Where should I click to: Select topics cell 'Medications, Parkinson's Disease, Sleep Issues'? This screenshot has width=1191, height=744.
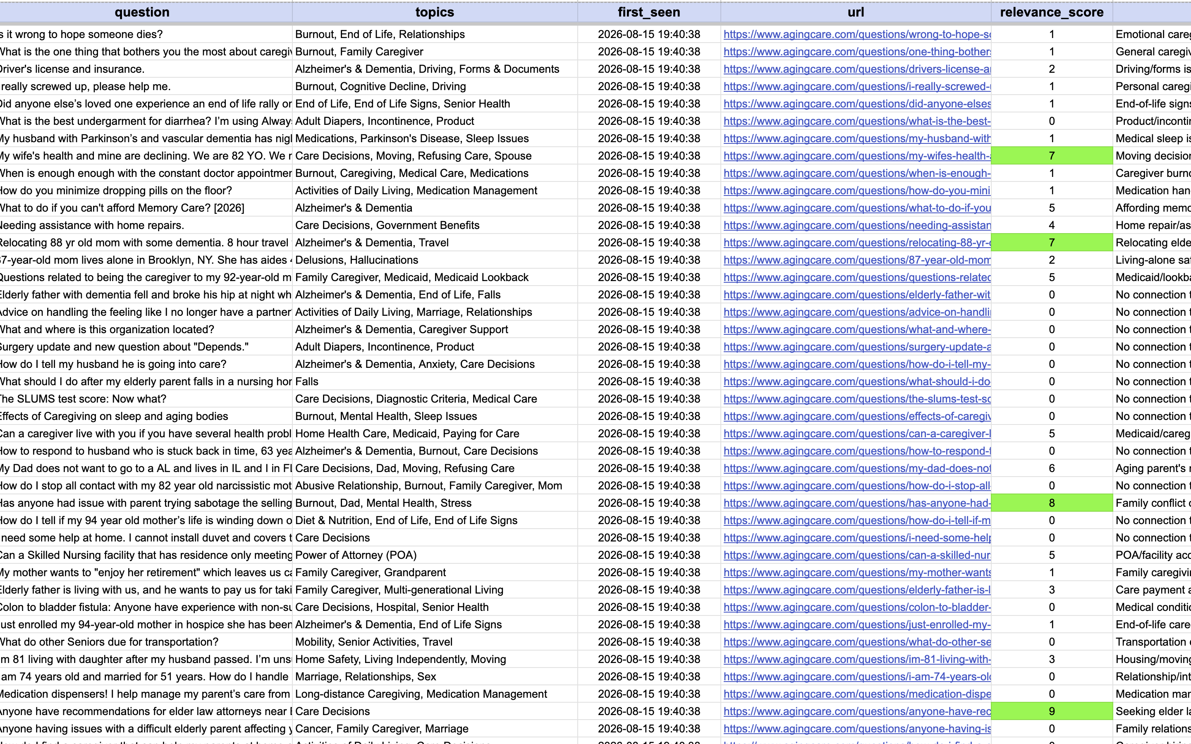pos(435,139)
